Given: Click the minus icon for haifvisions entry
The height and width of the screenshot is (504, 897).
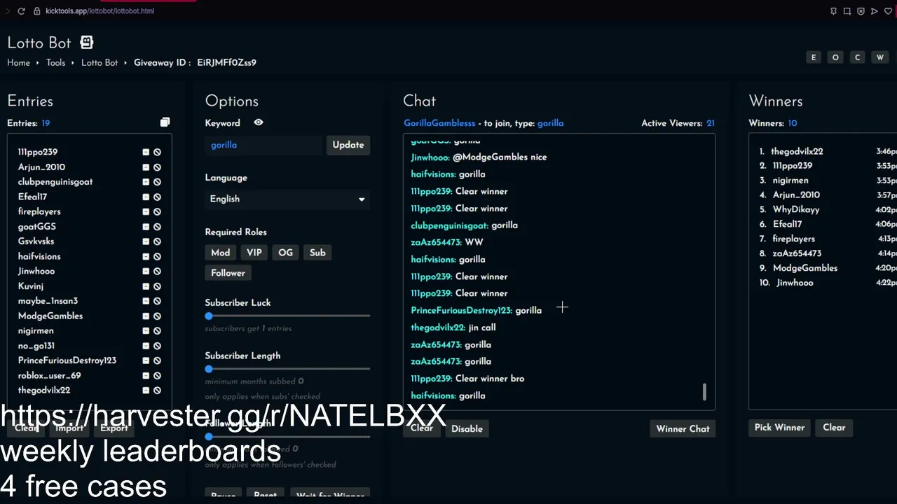Looking at the screenshot, I should click(146, 256).
